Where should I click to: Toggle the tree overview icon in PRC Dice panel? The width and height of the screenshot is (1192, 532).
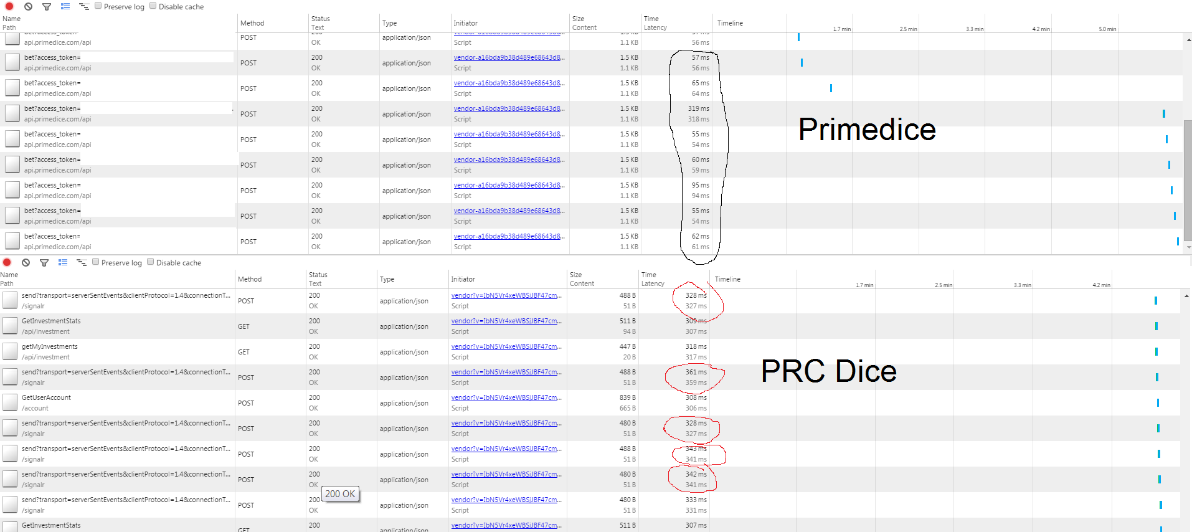[82, 262]
